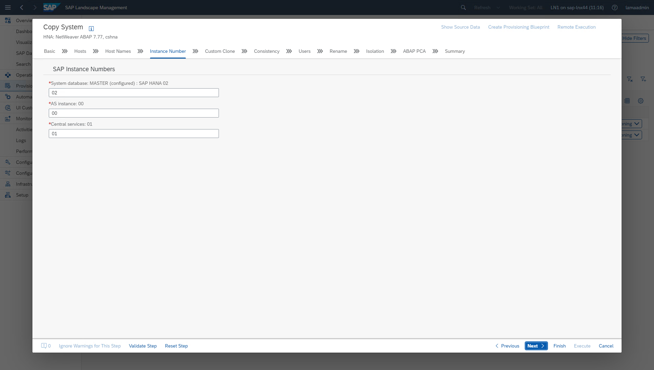Click the clear filter icon

[630, 79]
